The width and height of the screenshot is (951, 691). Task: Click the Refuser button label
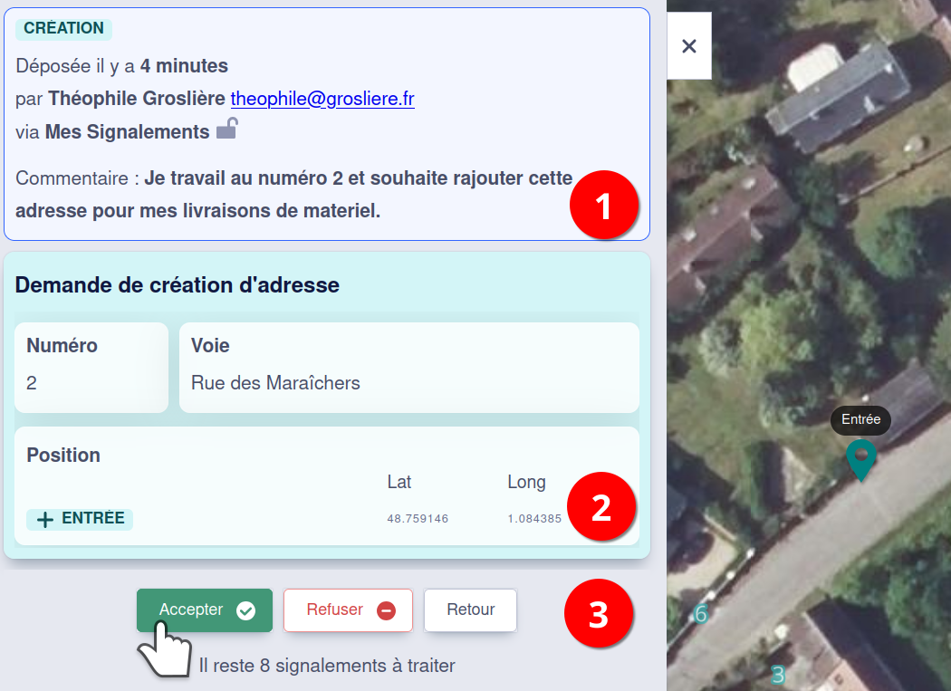334,610
